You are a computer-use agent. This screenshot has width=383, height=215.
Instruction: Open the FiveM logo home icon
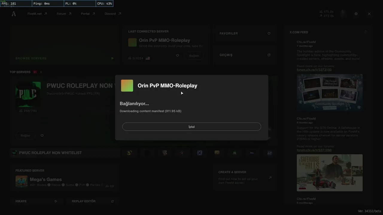[14, 14]
